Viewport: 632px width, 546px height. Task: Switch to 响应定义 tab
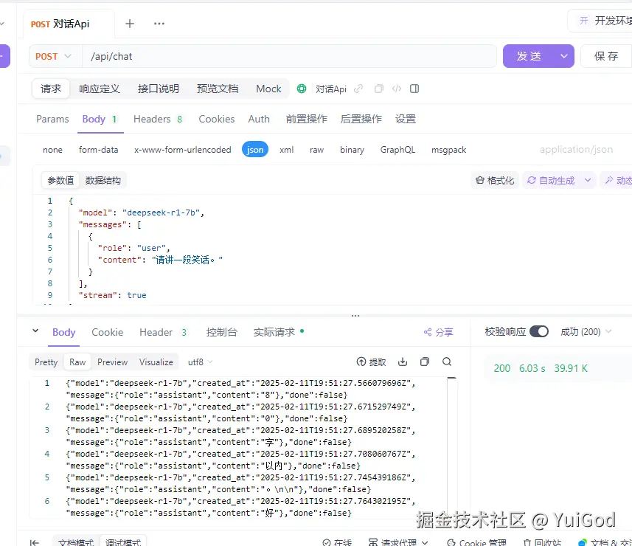[99, 89]
